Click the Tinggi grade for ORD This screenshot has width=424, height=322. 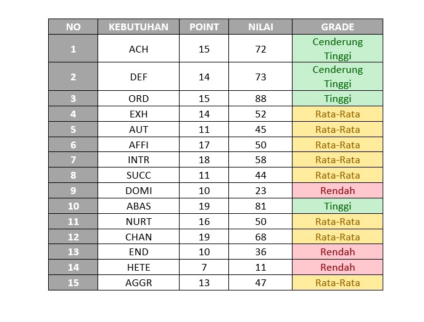338,99
